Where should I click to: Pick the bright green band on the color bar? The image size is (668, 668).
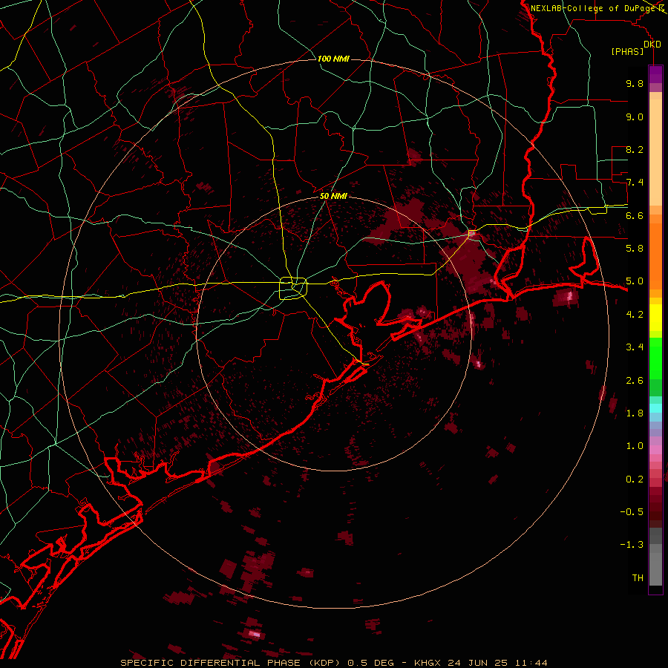(x=655, y=358)
